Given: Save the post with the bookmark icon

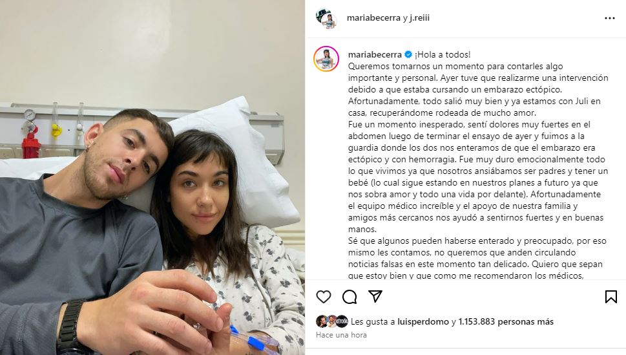Looking at the screenshot, I should point(611,297).
